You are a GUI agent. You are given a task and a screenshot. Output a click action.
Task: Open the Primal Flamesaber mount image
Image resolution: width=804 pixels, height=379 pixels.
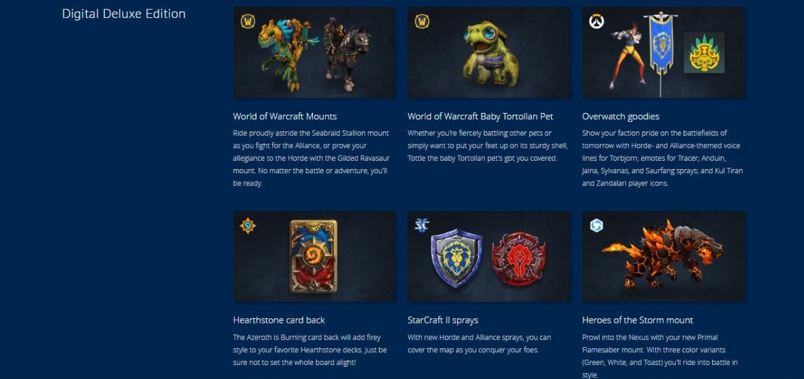point(664,256)
